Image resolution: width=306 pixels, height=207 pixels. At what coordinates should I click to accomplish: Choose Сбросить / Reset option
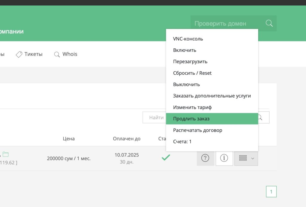[x=212, y=73]
